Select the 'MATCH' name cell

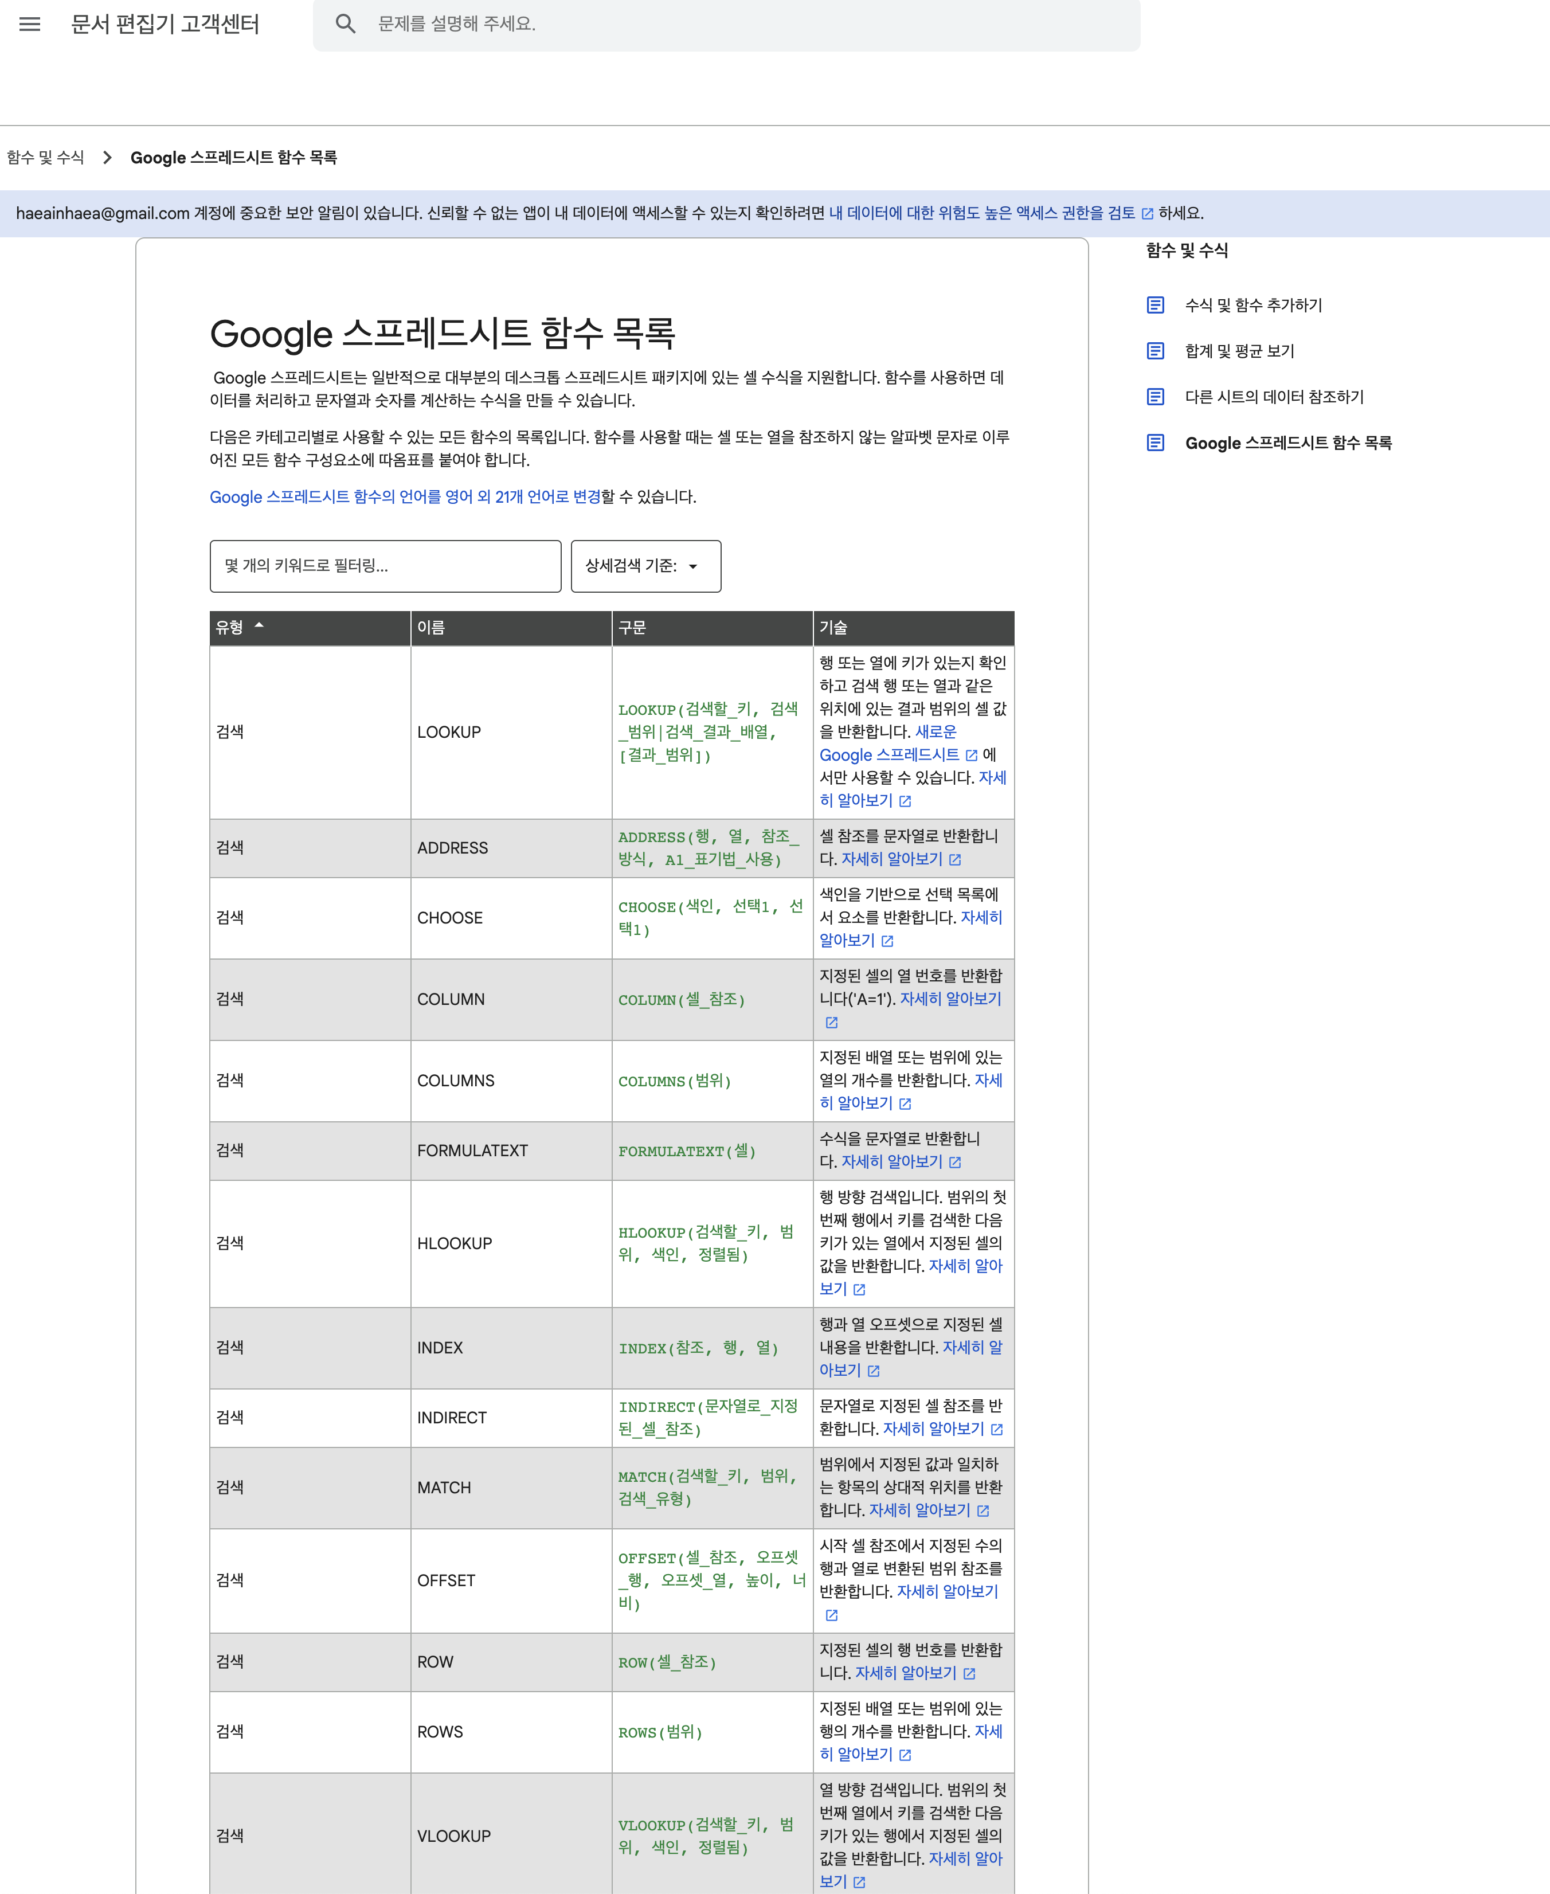511,1488
